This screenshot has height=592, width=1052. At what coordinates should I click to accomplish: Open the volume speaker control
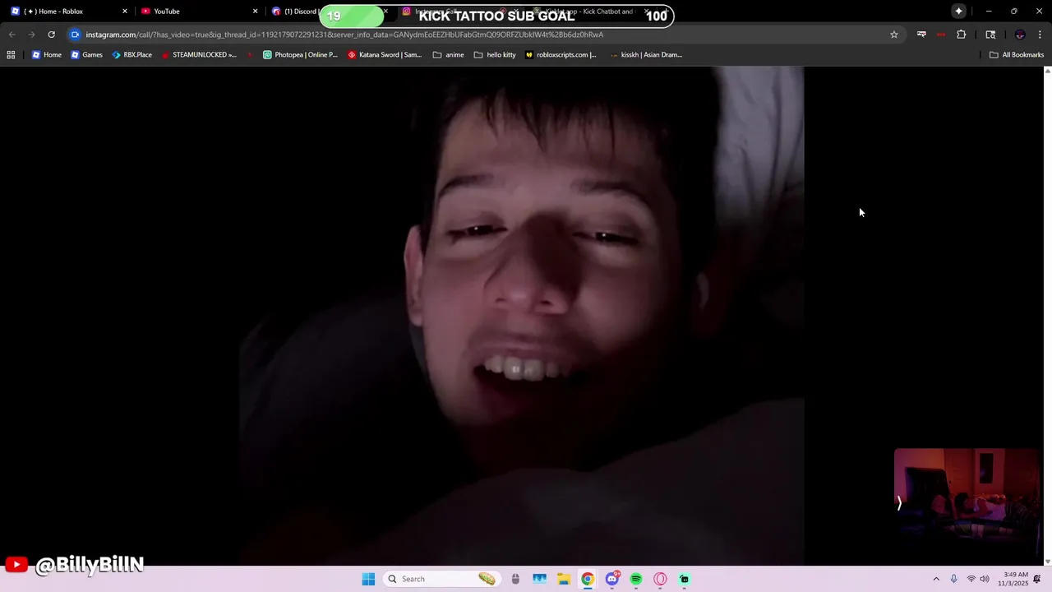coord(985,579)
